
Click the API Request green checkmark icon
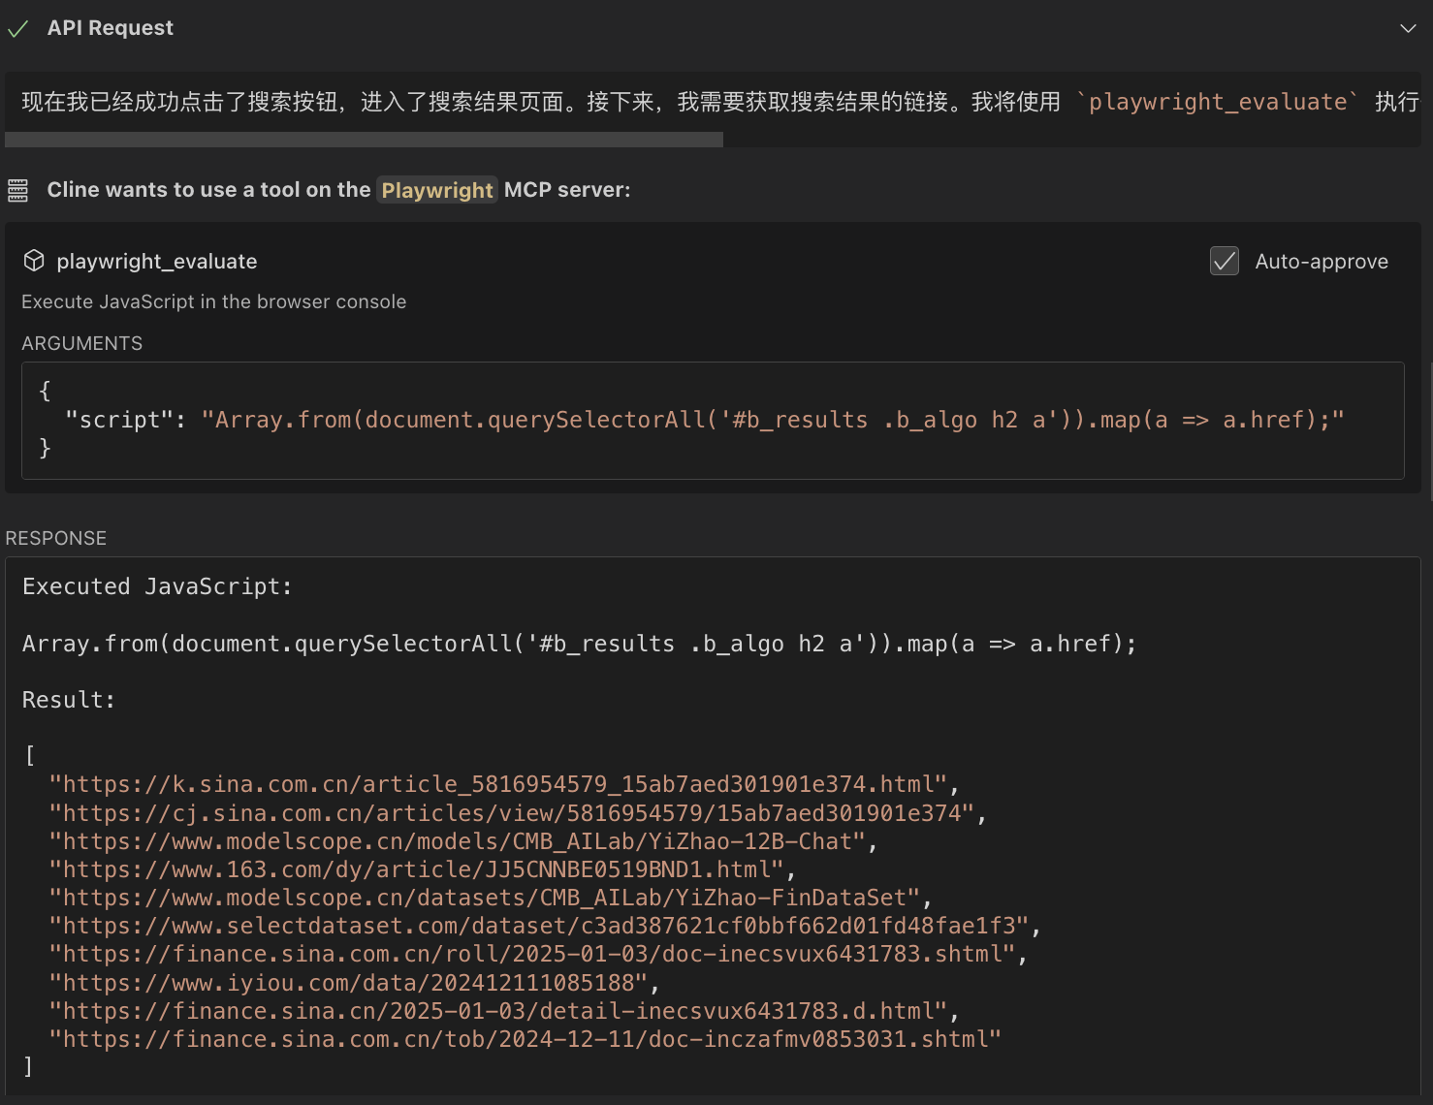(x=17, y=29)
